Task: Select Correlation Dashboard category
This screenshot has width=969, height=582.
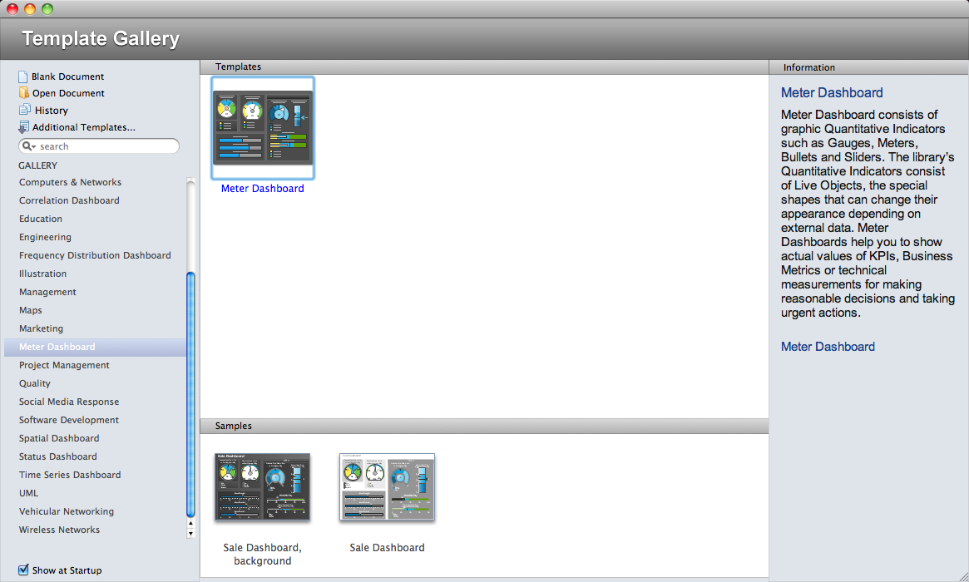Action: (69, 201)
